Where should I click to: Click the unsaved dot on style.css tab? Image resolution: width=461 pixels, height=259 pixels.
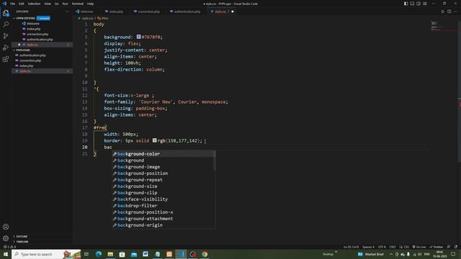pos(233,12)
